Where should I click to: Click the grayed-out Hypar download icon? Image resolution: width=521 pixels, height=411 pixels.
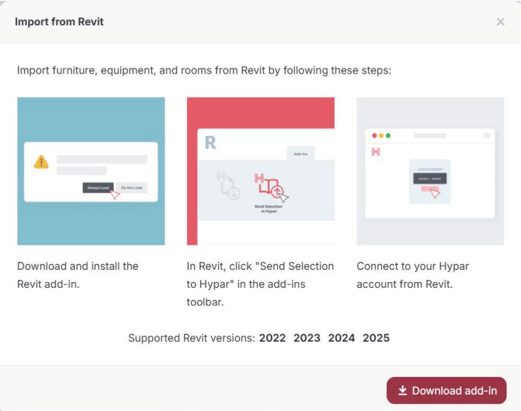(x=229, y=185)
